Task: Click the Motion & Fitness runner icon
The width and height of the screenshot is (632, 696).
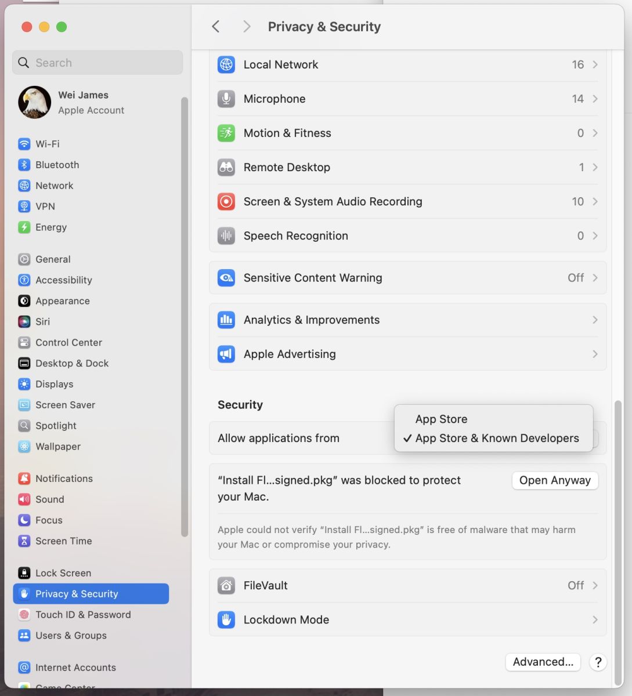Action: tap(226, 133)
